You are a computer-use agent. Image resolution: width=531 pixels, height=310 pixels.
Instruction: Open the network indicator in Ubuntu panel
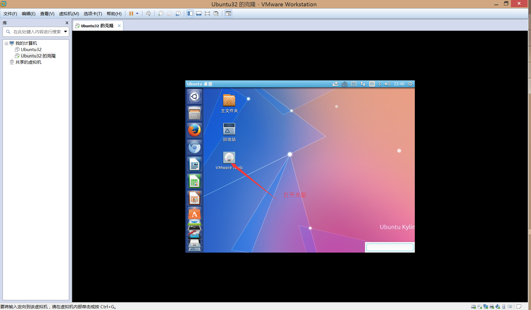point(363,84)
